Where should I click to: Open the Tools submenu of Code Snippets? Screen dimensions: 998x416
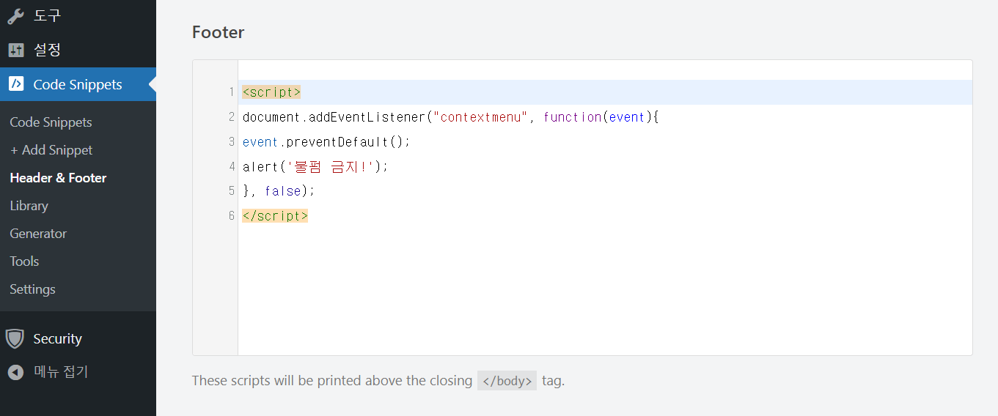point(24,261)
